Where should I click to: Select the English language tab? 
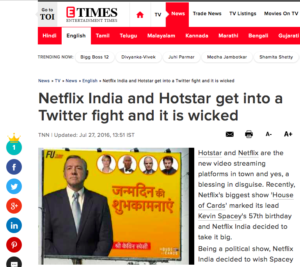[x=76, y=36]
